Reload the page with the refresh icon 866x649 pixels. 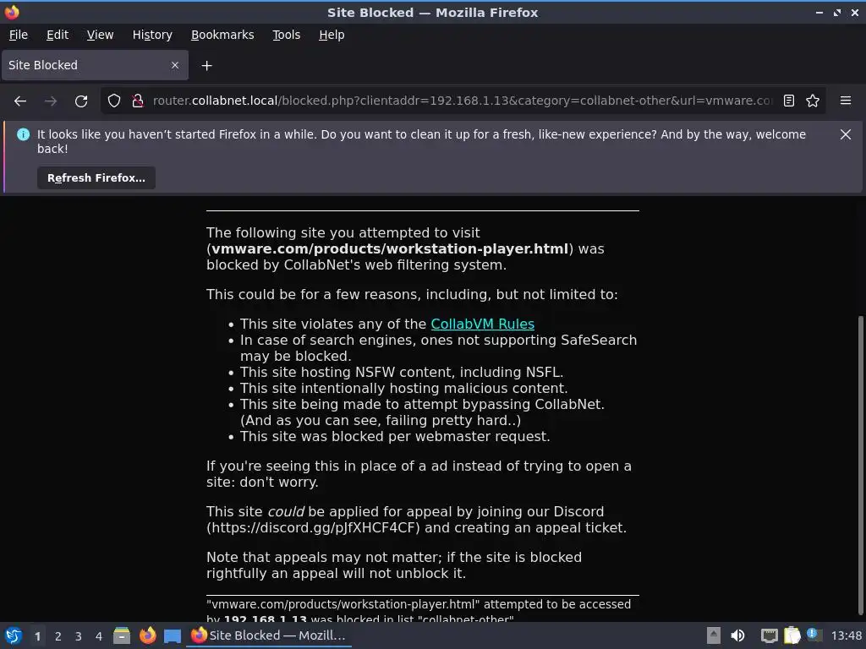81,101
